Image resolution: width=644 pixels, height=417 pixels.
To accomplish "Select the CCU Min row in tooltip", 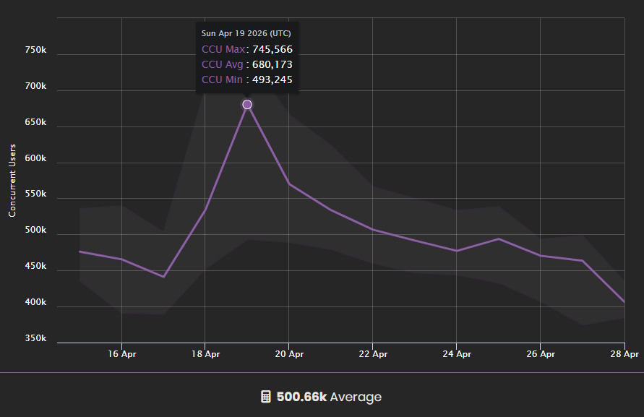I will [246, 79].
